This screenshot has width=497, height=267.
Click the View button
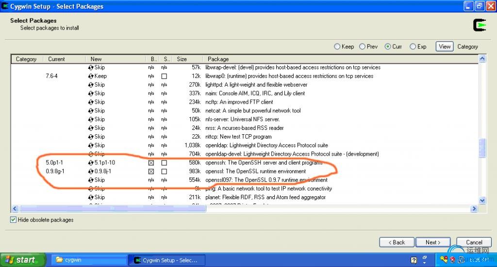[x=445, y=47]
